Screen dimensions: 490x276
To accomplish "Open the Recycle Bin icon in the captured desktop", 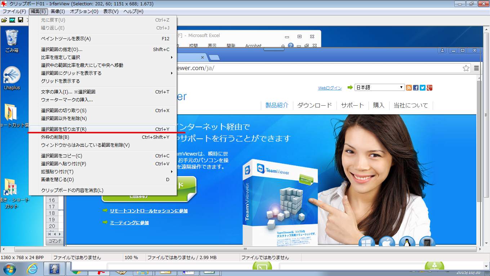I will point(12,41).
